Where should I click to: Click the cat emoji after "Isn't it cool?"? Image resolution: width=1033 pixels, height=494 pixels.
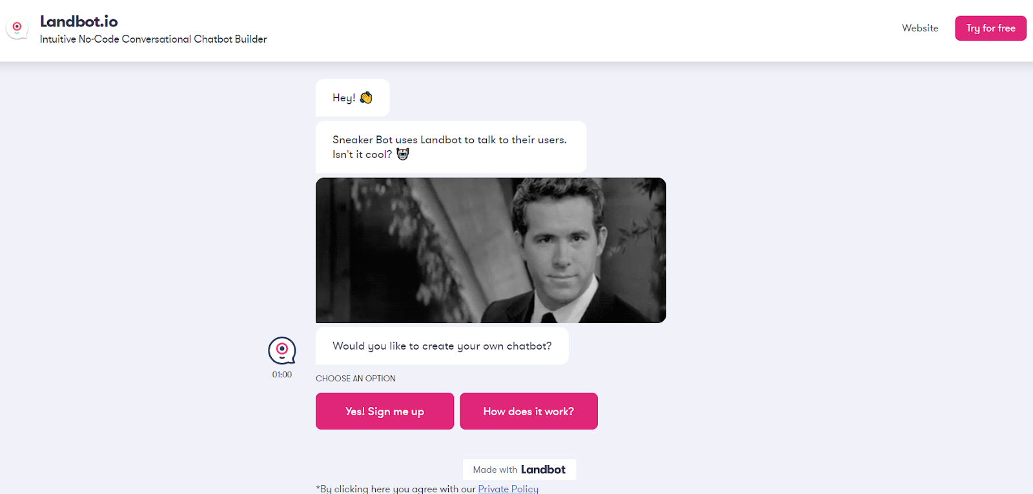pos(403,154)
